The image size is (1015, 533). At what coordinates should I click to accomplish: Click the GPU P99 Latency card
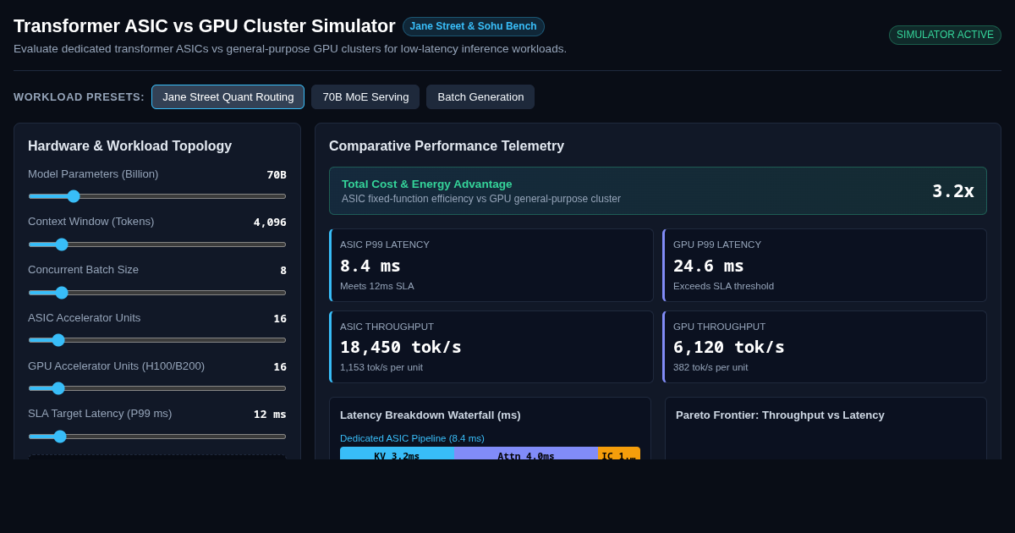point(825,265)
